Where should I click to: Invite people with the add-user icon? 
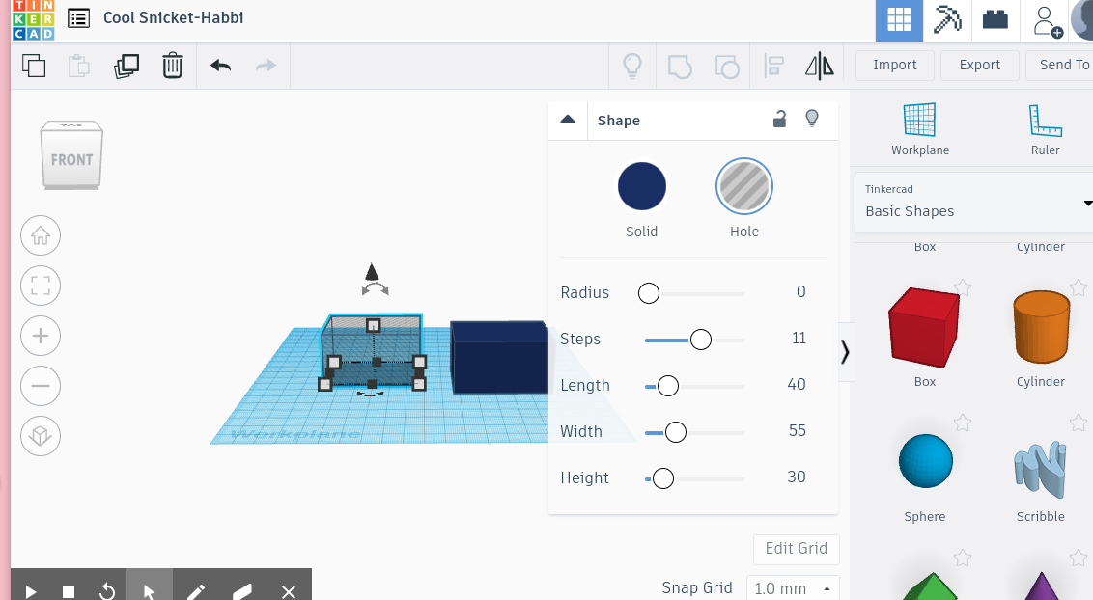coord(1047,21)
